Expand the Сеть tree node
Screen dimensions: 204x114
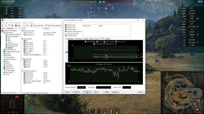click(x=2, y=61)
